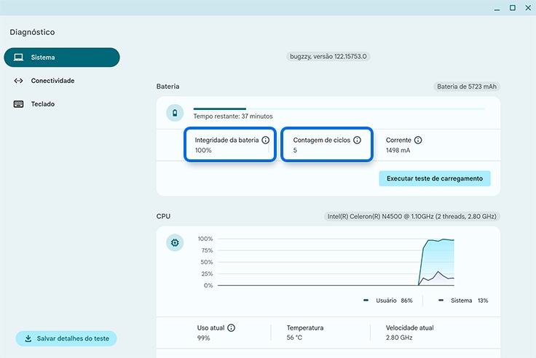Click the CPU chip icon in the CPU card
536x358 pixels.
click(175, 242)
